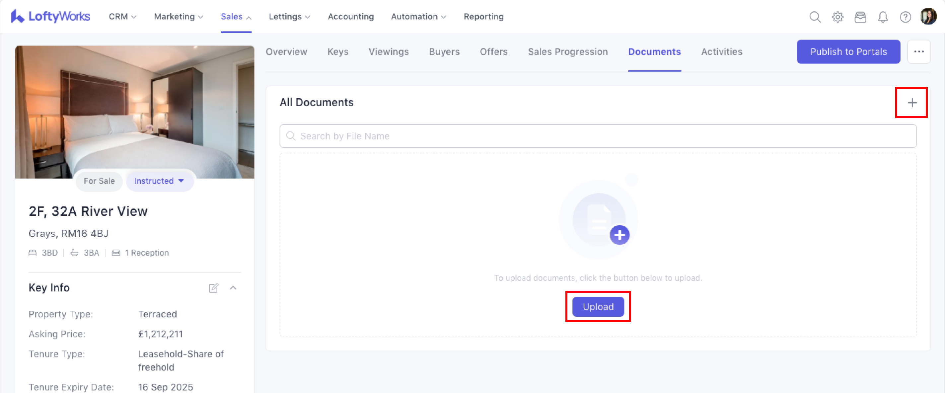Image resolution: width=945 pixels, height=393 pixels.
Task: Click the search magnifier icon in header
Action: point(815,17)
